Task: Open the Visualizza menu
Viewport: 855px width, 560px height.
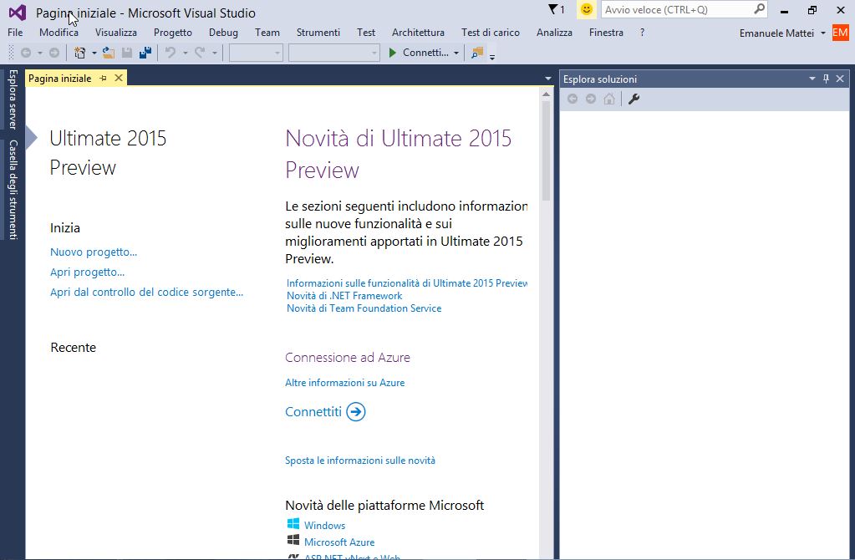Action: pos(116,33)
